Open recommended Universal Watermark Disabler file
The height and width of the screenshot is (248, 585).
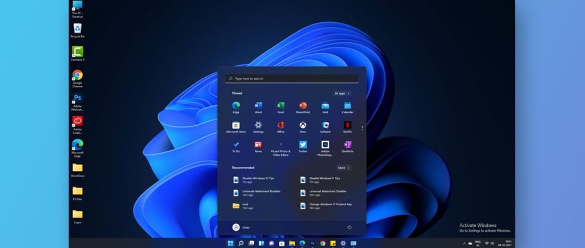tap(324, 193)
